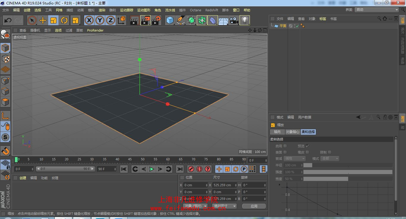406x219 pixels.
Task: Click Object Manager home icon
Action: [x=385, y=18]
